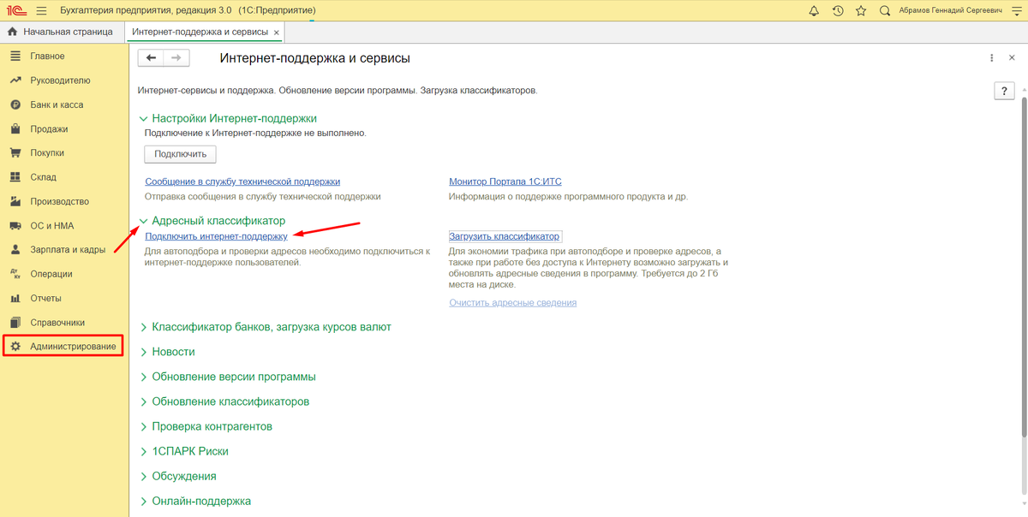Click the Зарплата и кадры person icon
The width and height of the screenshot is (1028, 517).
tap(15, 250)
